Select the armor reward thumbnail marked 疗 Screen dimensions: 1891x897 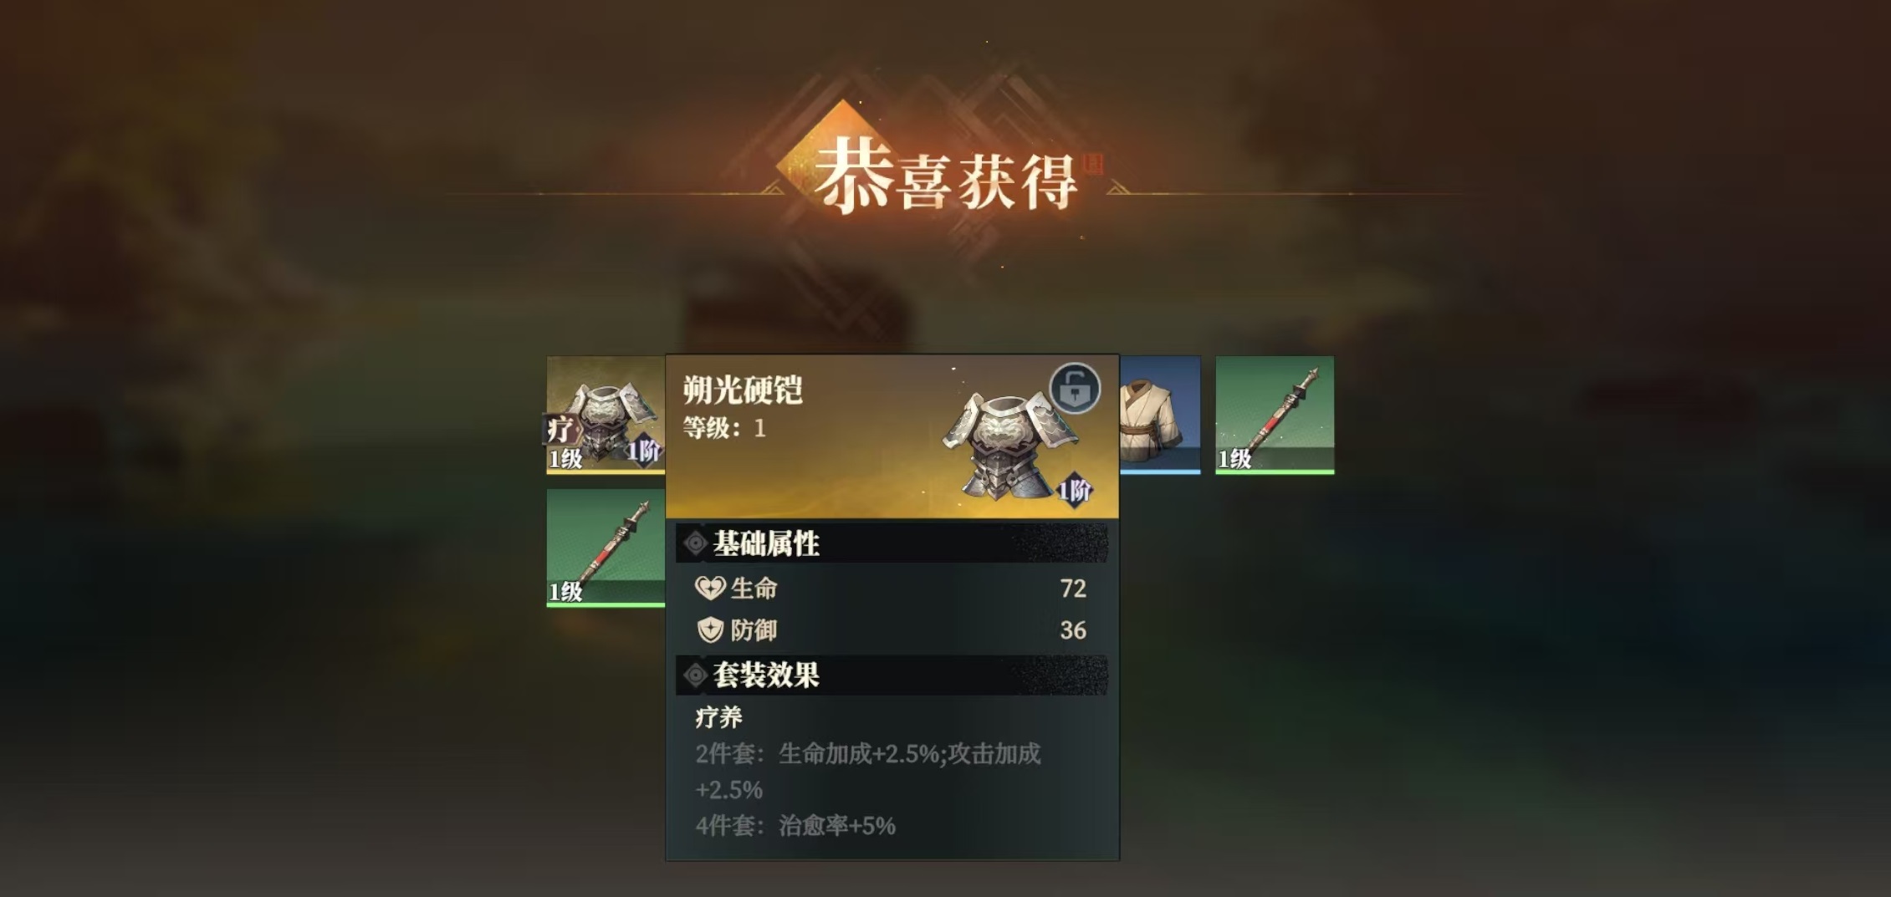(x=606, y=415)
